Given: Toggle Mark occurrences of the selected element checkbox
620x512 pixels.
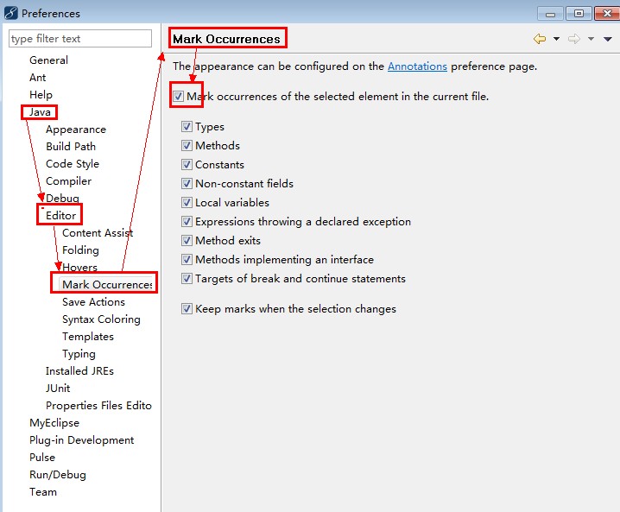Looking at the screenshot, I should tap(178, 96).
